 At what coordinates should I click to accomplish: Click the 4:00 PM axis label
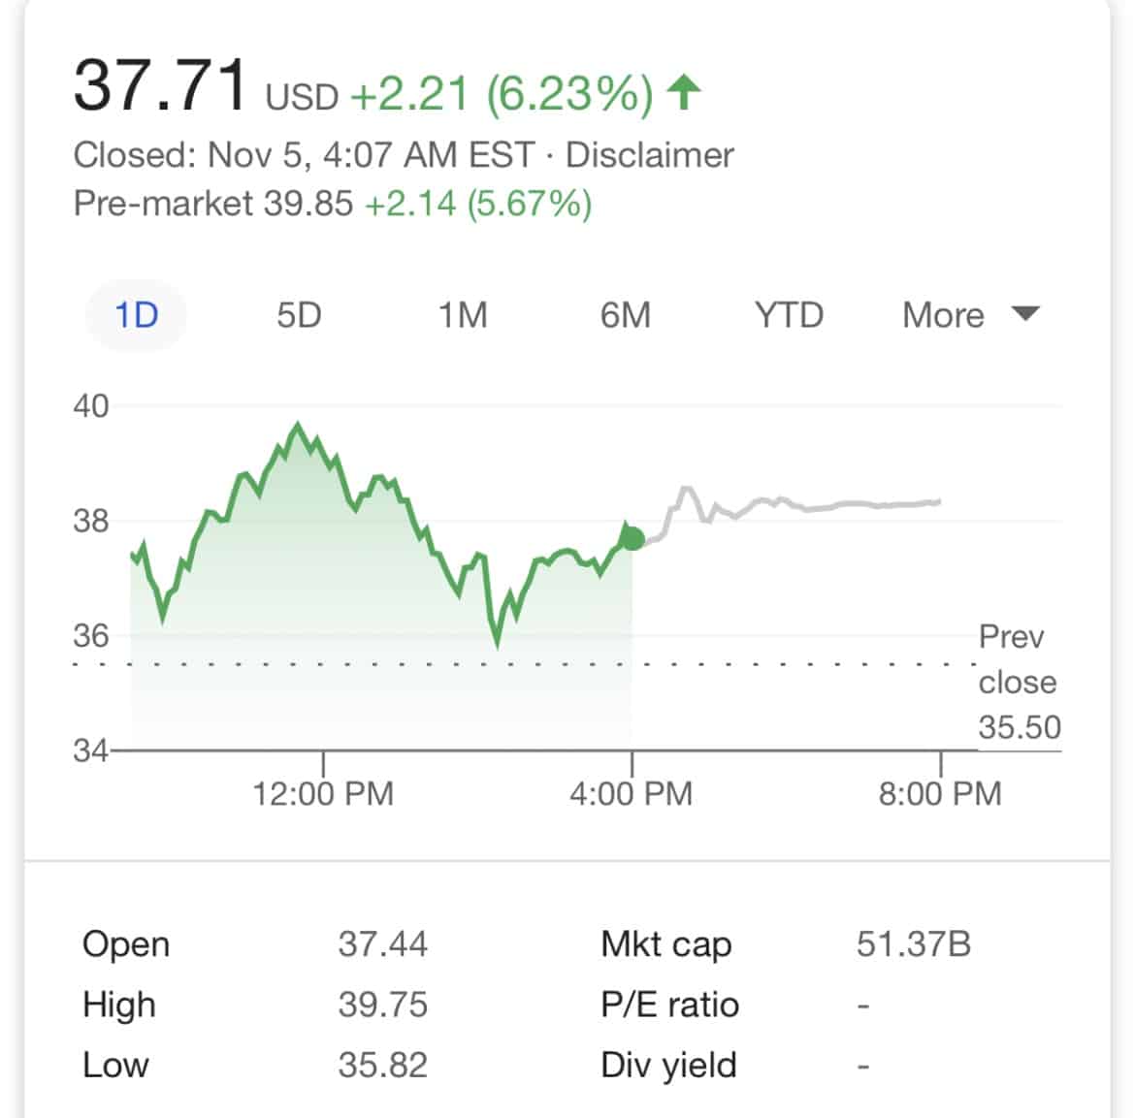click(x=632, y=792)
